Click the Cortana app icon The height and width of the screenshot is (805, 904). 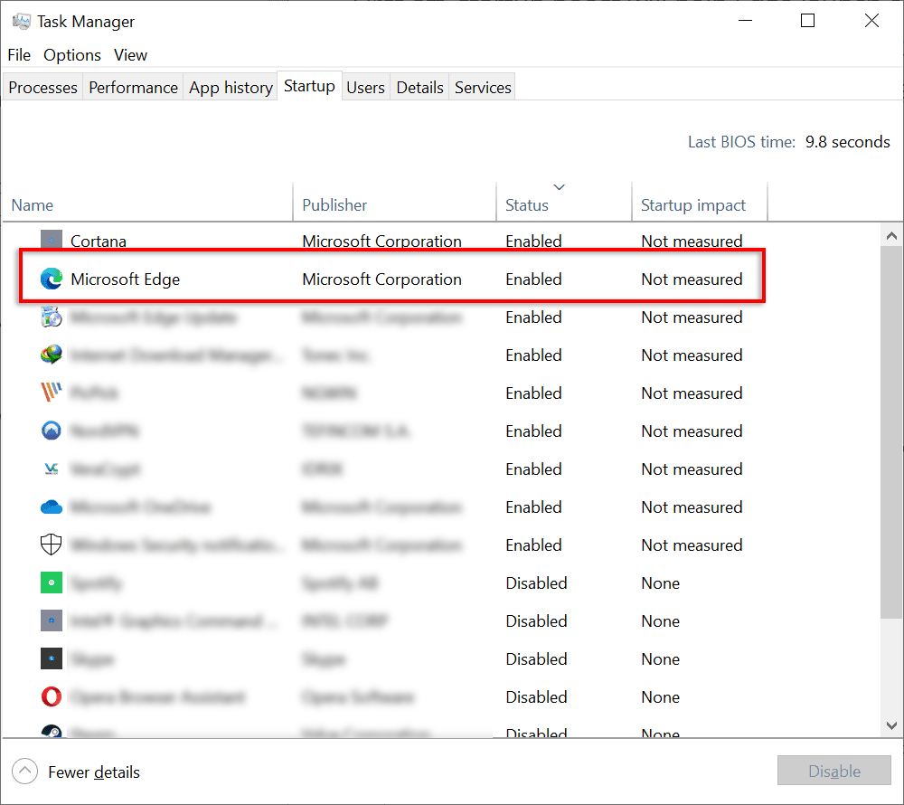52,240
